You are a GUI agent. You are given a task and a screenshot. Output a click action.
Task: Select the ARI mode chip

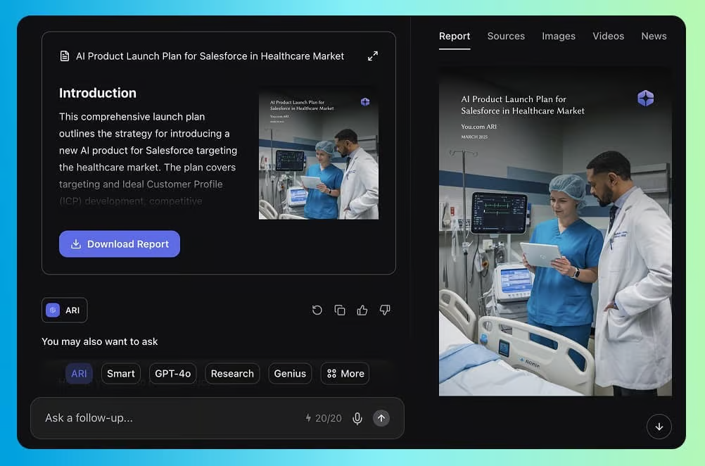tap(79, 374)
